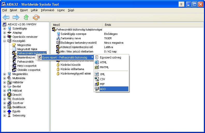Expand the DirectX tree node
This screenshot has height=133, width=205.
pyautogui.click(x=4, y=95)
